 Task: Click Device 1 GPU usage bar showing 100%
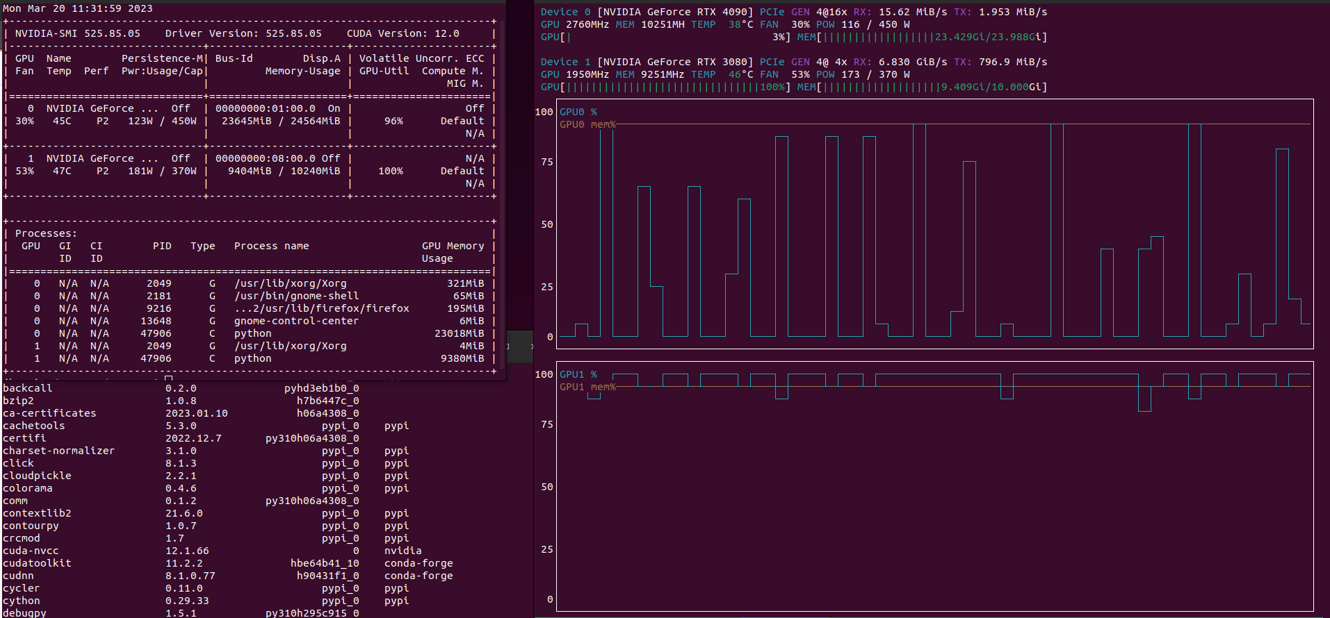point(666,87)
